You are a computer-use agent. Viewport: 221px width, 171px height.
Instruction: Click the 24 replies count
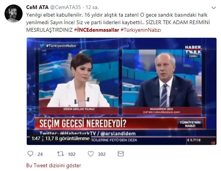tap(40, 154)
